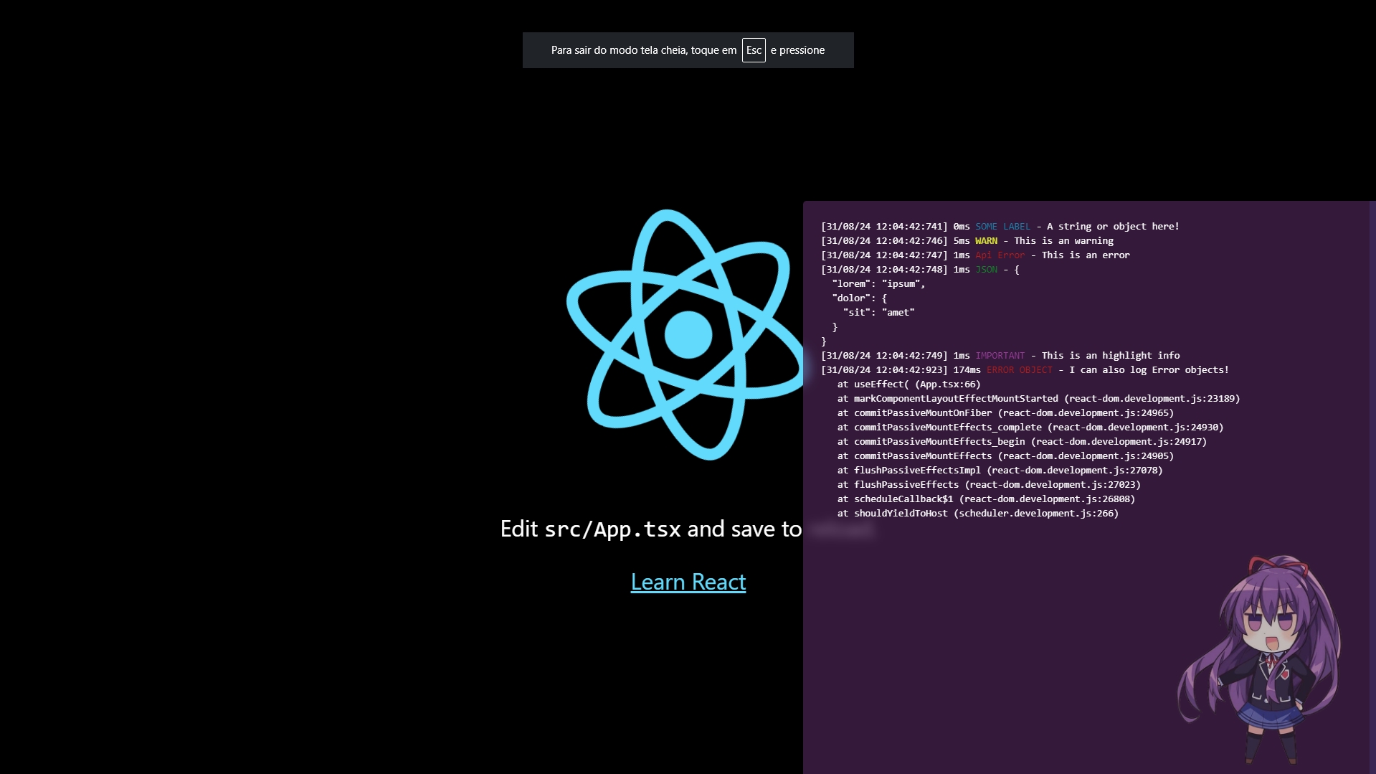Image resolution: width=1376 pixels, height=774 pixels.
Task: Click stack line commitPassiveMountEffects_begin
Action: point(1022,442)
